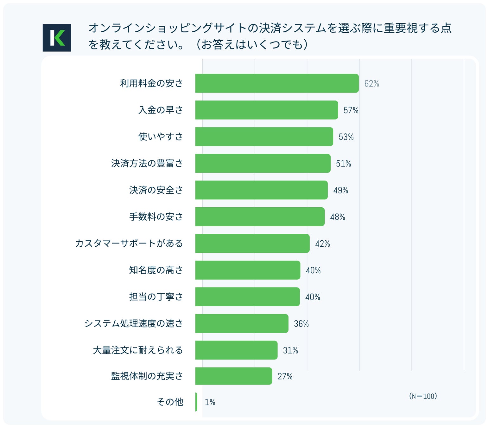Select the 決済の安全さ bar
The image size is (489, 428).
(261, 190)
